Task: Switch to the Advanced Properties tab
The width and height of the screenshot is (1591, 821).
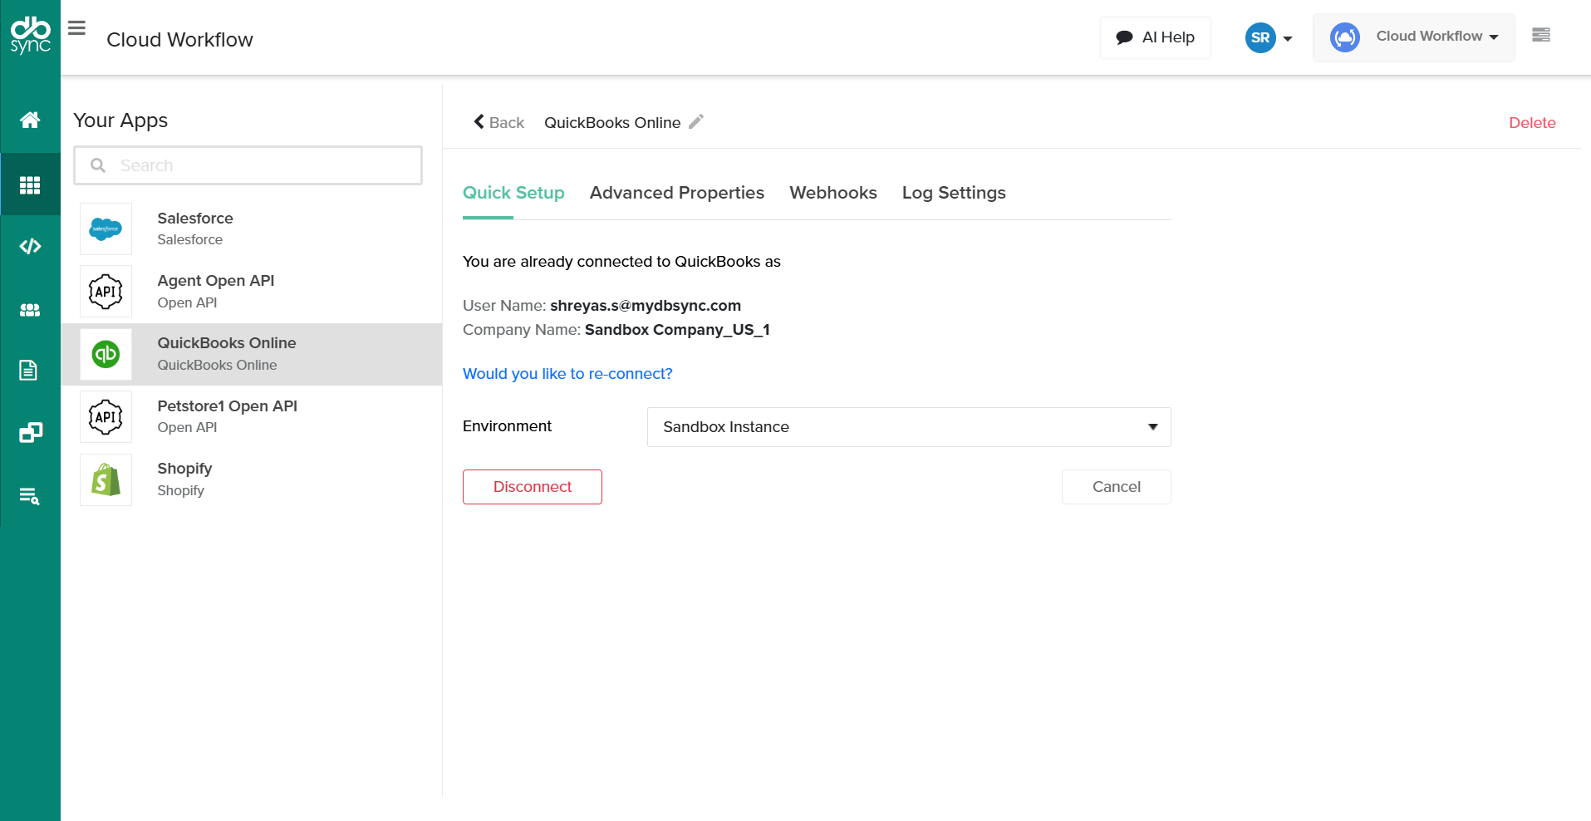Action: 676,193
